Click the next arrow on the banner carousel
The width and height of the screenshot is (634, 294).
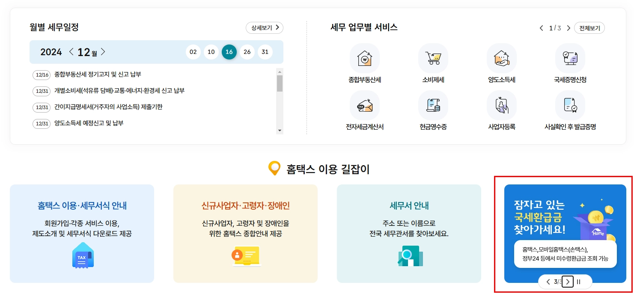pyautogui.click(x=568, y=282)
